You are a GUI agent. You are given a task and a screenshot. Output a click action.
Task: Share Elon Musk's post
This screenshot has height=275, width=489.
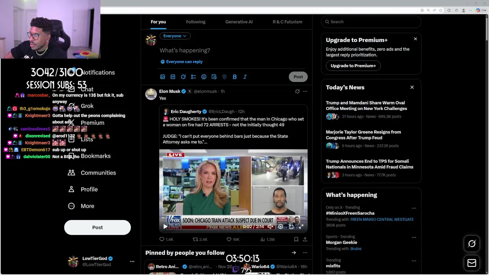pyautogui.click(x=305, y=239)
